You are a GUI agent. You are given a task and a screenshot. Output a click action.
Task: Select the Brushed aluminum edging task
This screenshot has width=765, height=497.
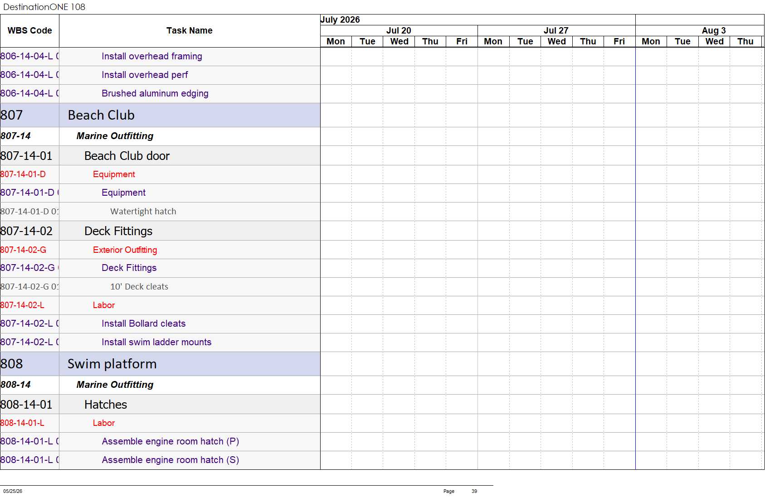(x=160, y=94)
